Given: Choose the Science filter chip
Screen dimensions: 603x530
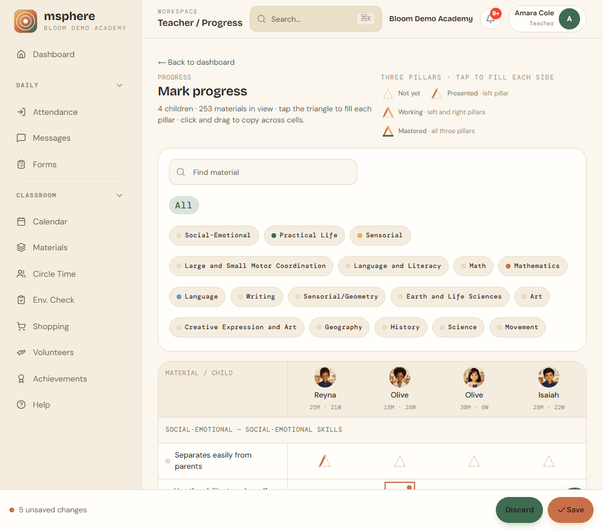Looking at the screenshot, I should coord(458,327).
